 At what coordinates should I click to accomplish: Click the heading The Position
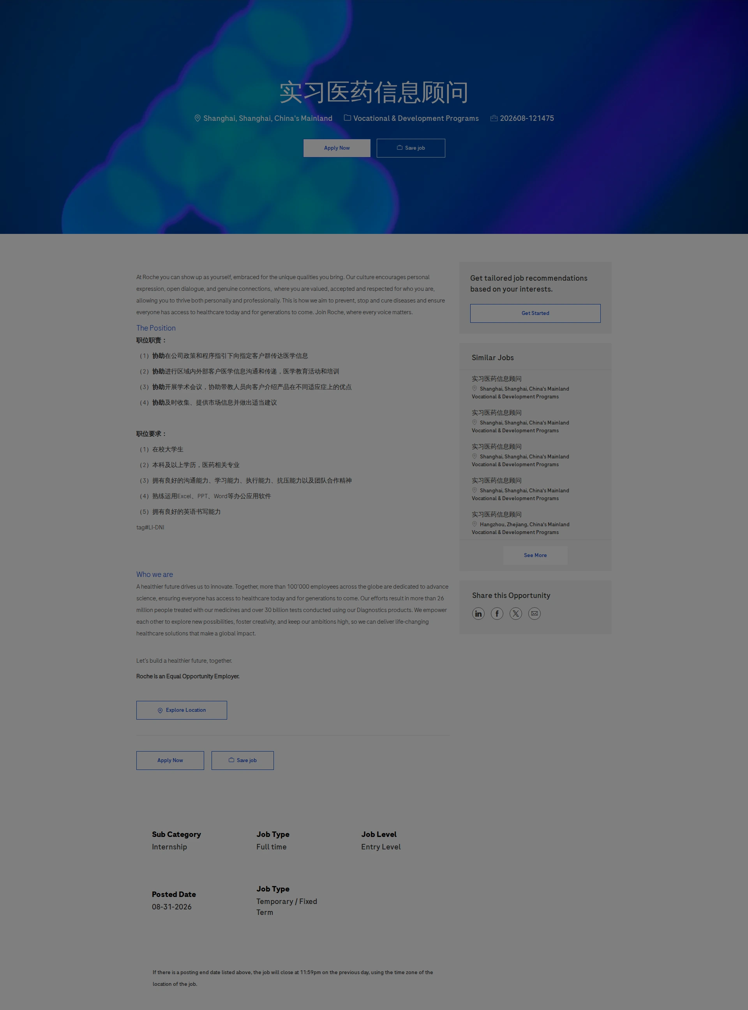156,328
